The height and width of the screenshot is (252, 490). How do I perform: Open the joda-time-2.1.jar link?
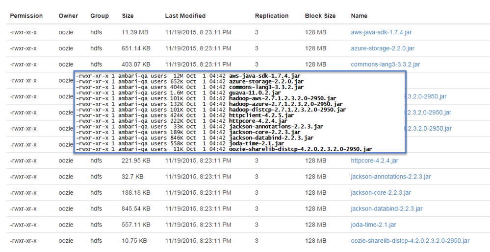tap(373, 225)
